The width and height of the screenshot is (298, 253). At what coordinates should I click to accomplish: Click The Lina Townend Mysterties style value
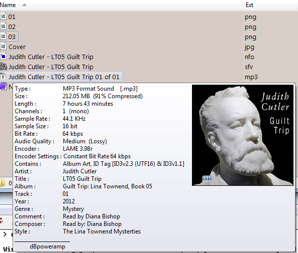[102, 231]
